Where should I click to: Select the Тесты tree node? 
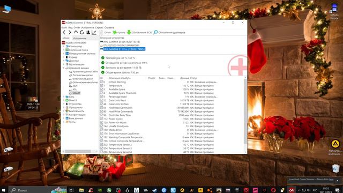tap(72, 122)
